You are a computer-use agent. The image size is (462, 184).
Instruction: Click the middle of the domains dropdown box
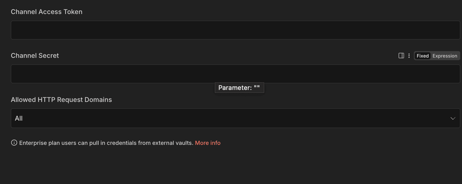pyautogui.click(x=235, y=118)
